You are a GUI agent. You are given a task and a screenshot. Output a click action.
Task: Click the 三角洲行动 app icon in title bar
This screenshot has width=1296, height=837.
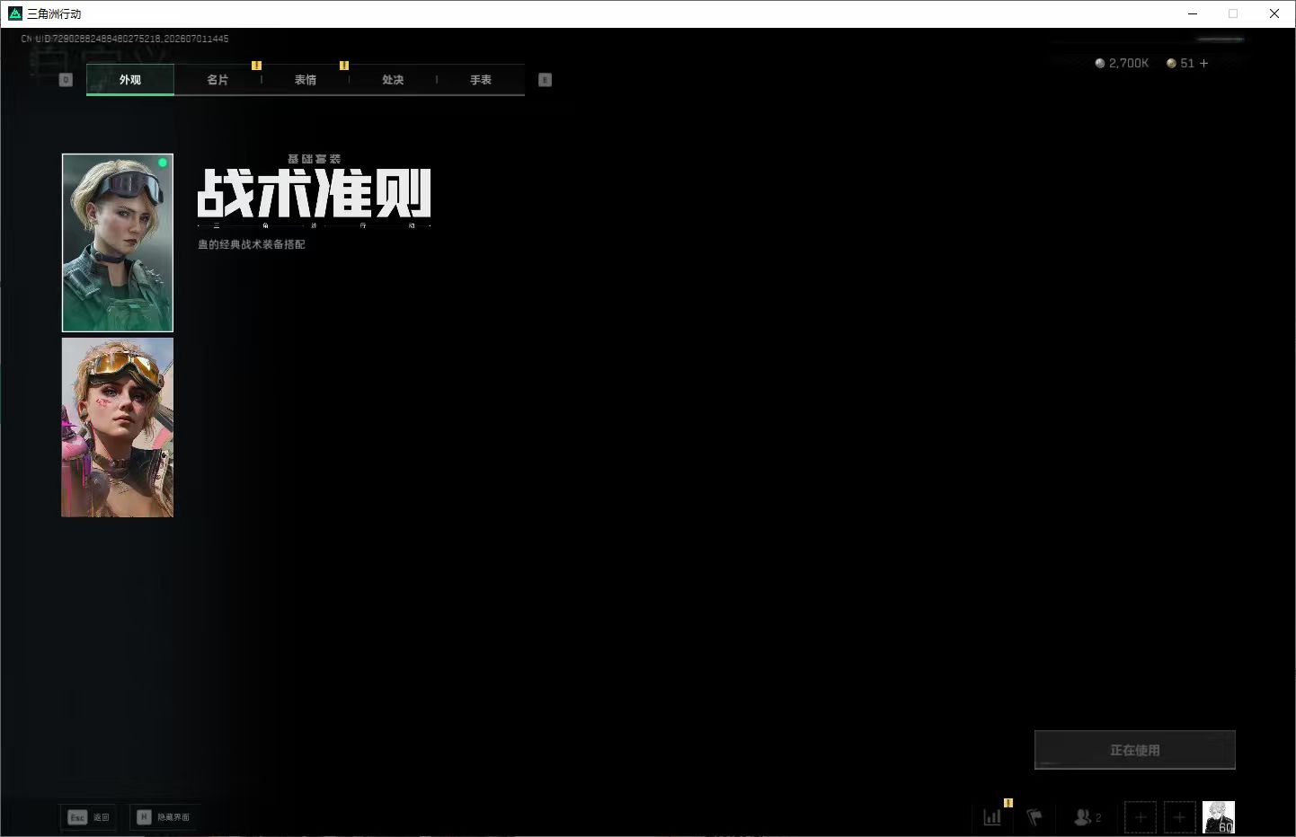pos(14,13)
